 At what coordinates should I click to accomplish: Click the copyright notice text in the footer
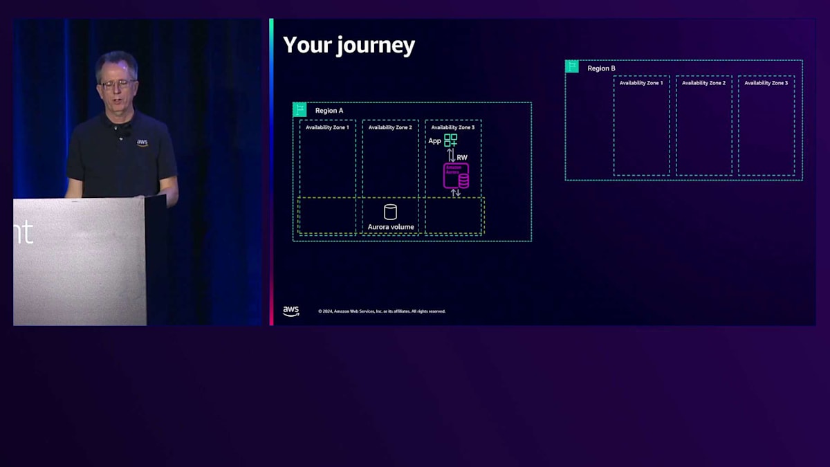pos(382,311)
